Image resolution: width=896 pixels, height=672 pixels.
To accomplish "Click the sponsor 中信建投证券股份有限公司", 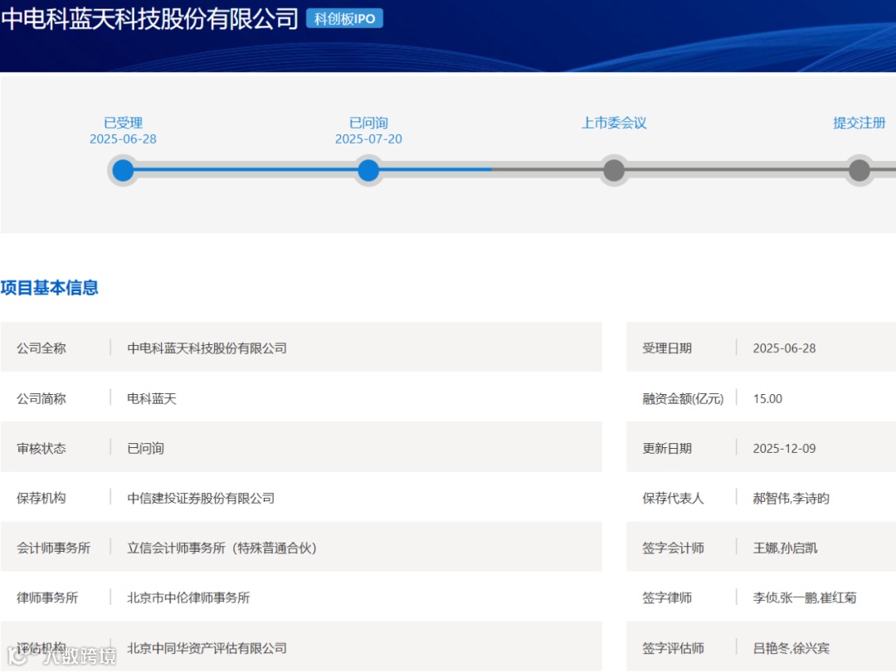I will tap(201, 499).
